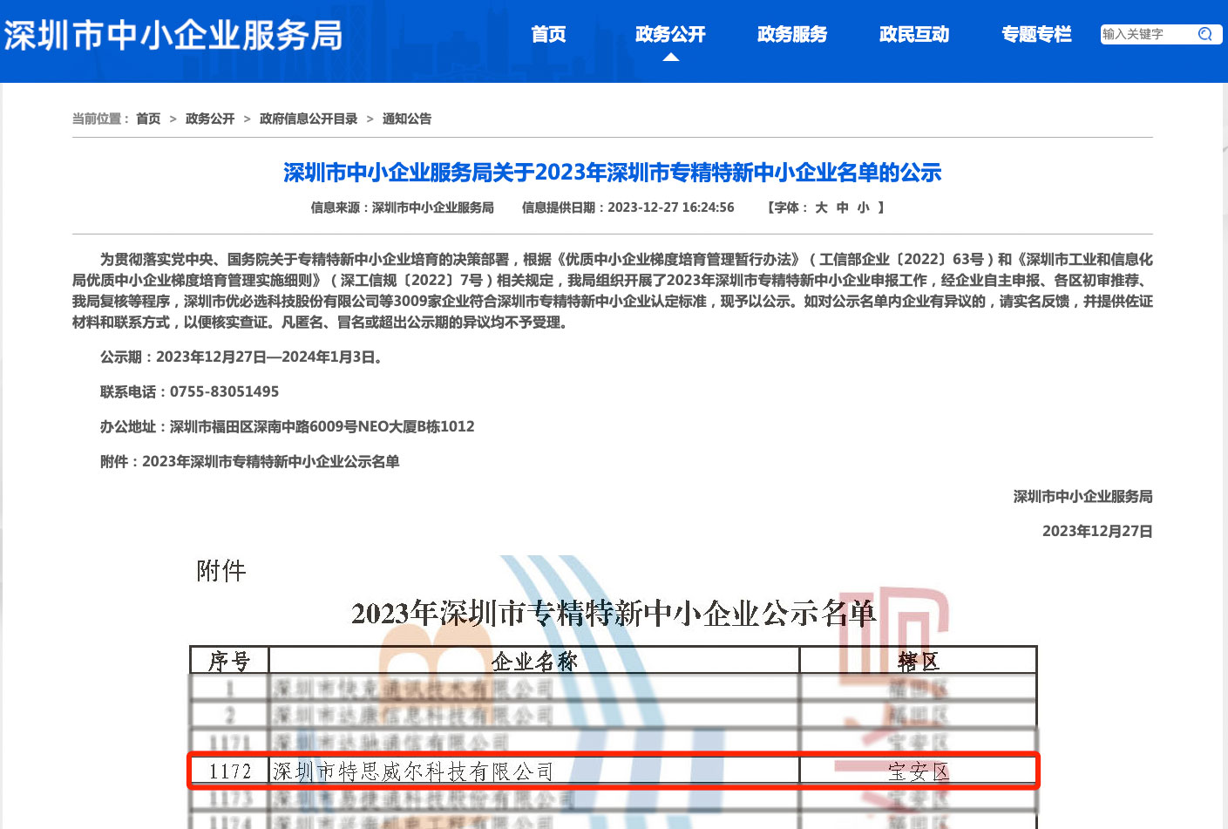Click the 深圳市中小企业服务局 site title
Screen dimensions: 1228x829
click(x=173, y=36)
